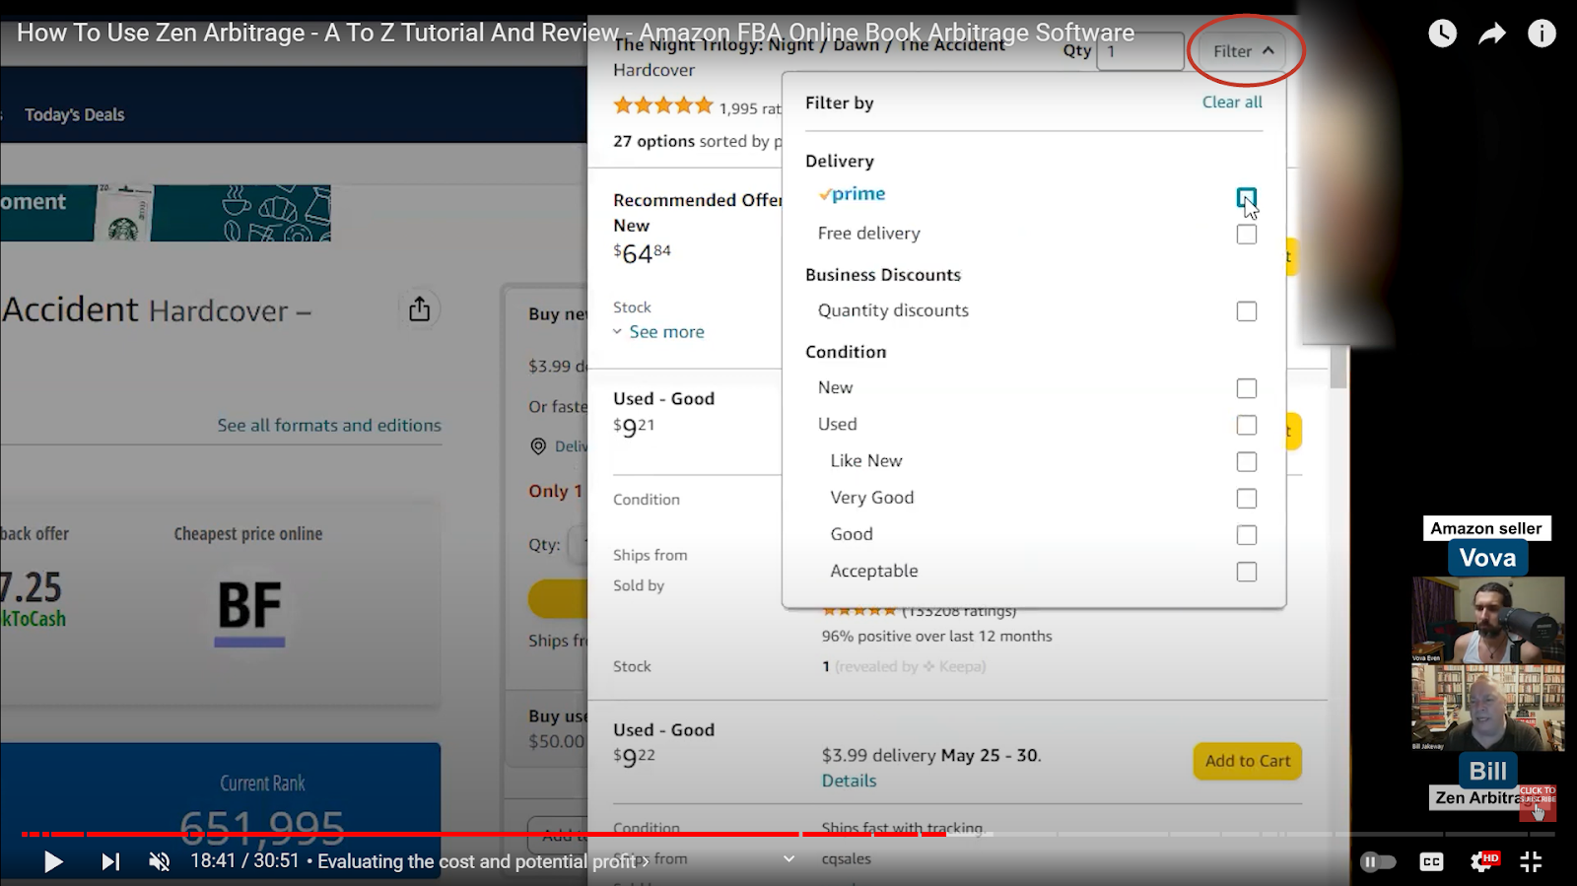Viewport: 1577px width, 886px height.
Task: Click the video title text
Action: (x=576, y=33)
